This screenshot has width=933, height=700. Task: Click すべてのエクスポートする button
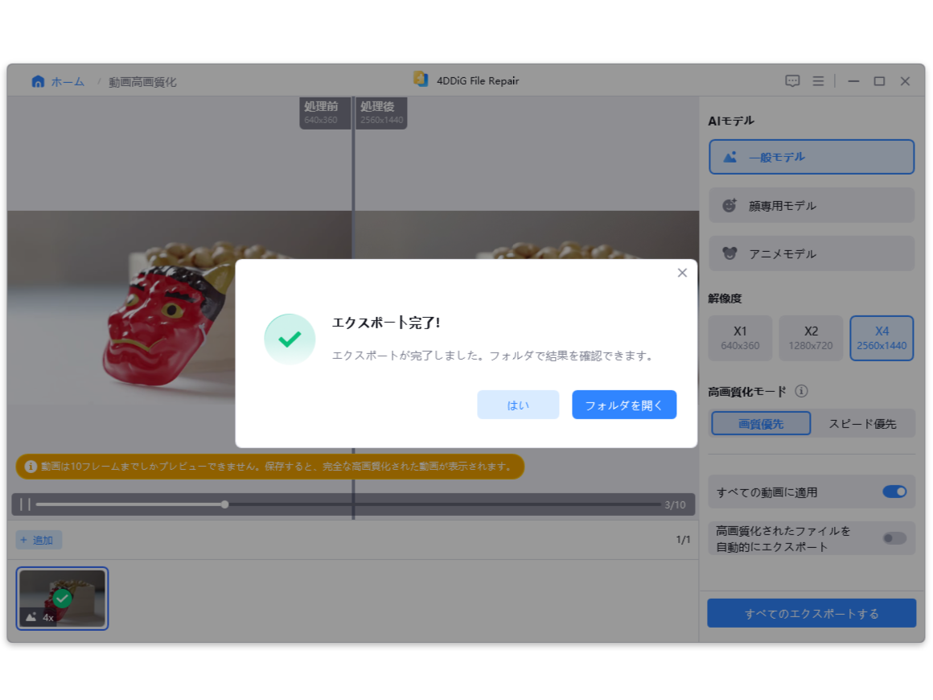[811, 613]
